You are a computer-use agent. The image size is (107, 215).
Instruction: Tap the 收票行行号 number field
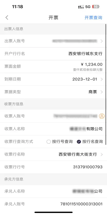53,167
